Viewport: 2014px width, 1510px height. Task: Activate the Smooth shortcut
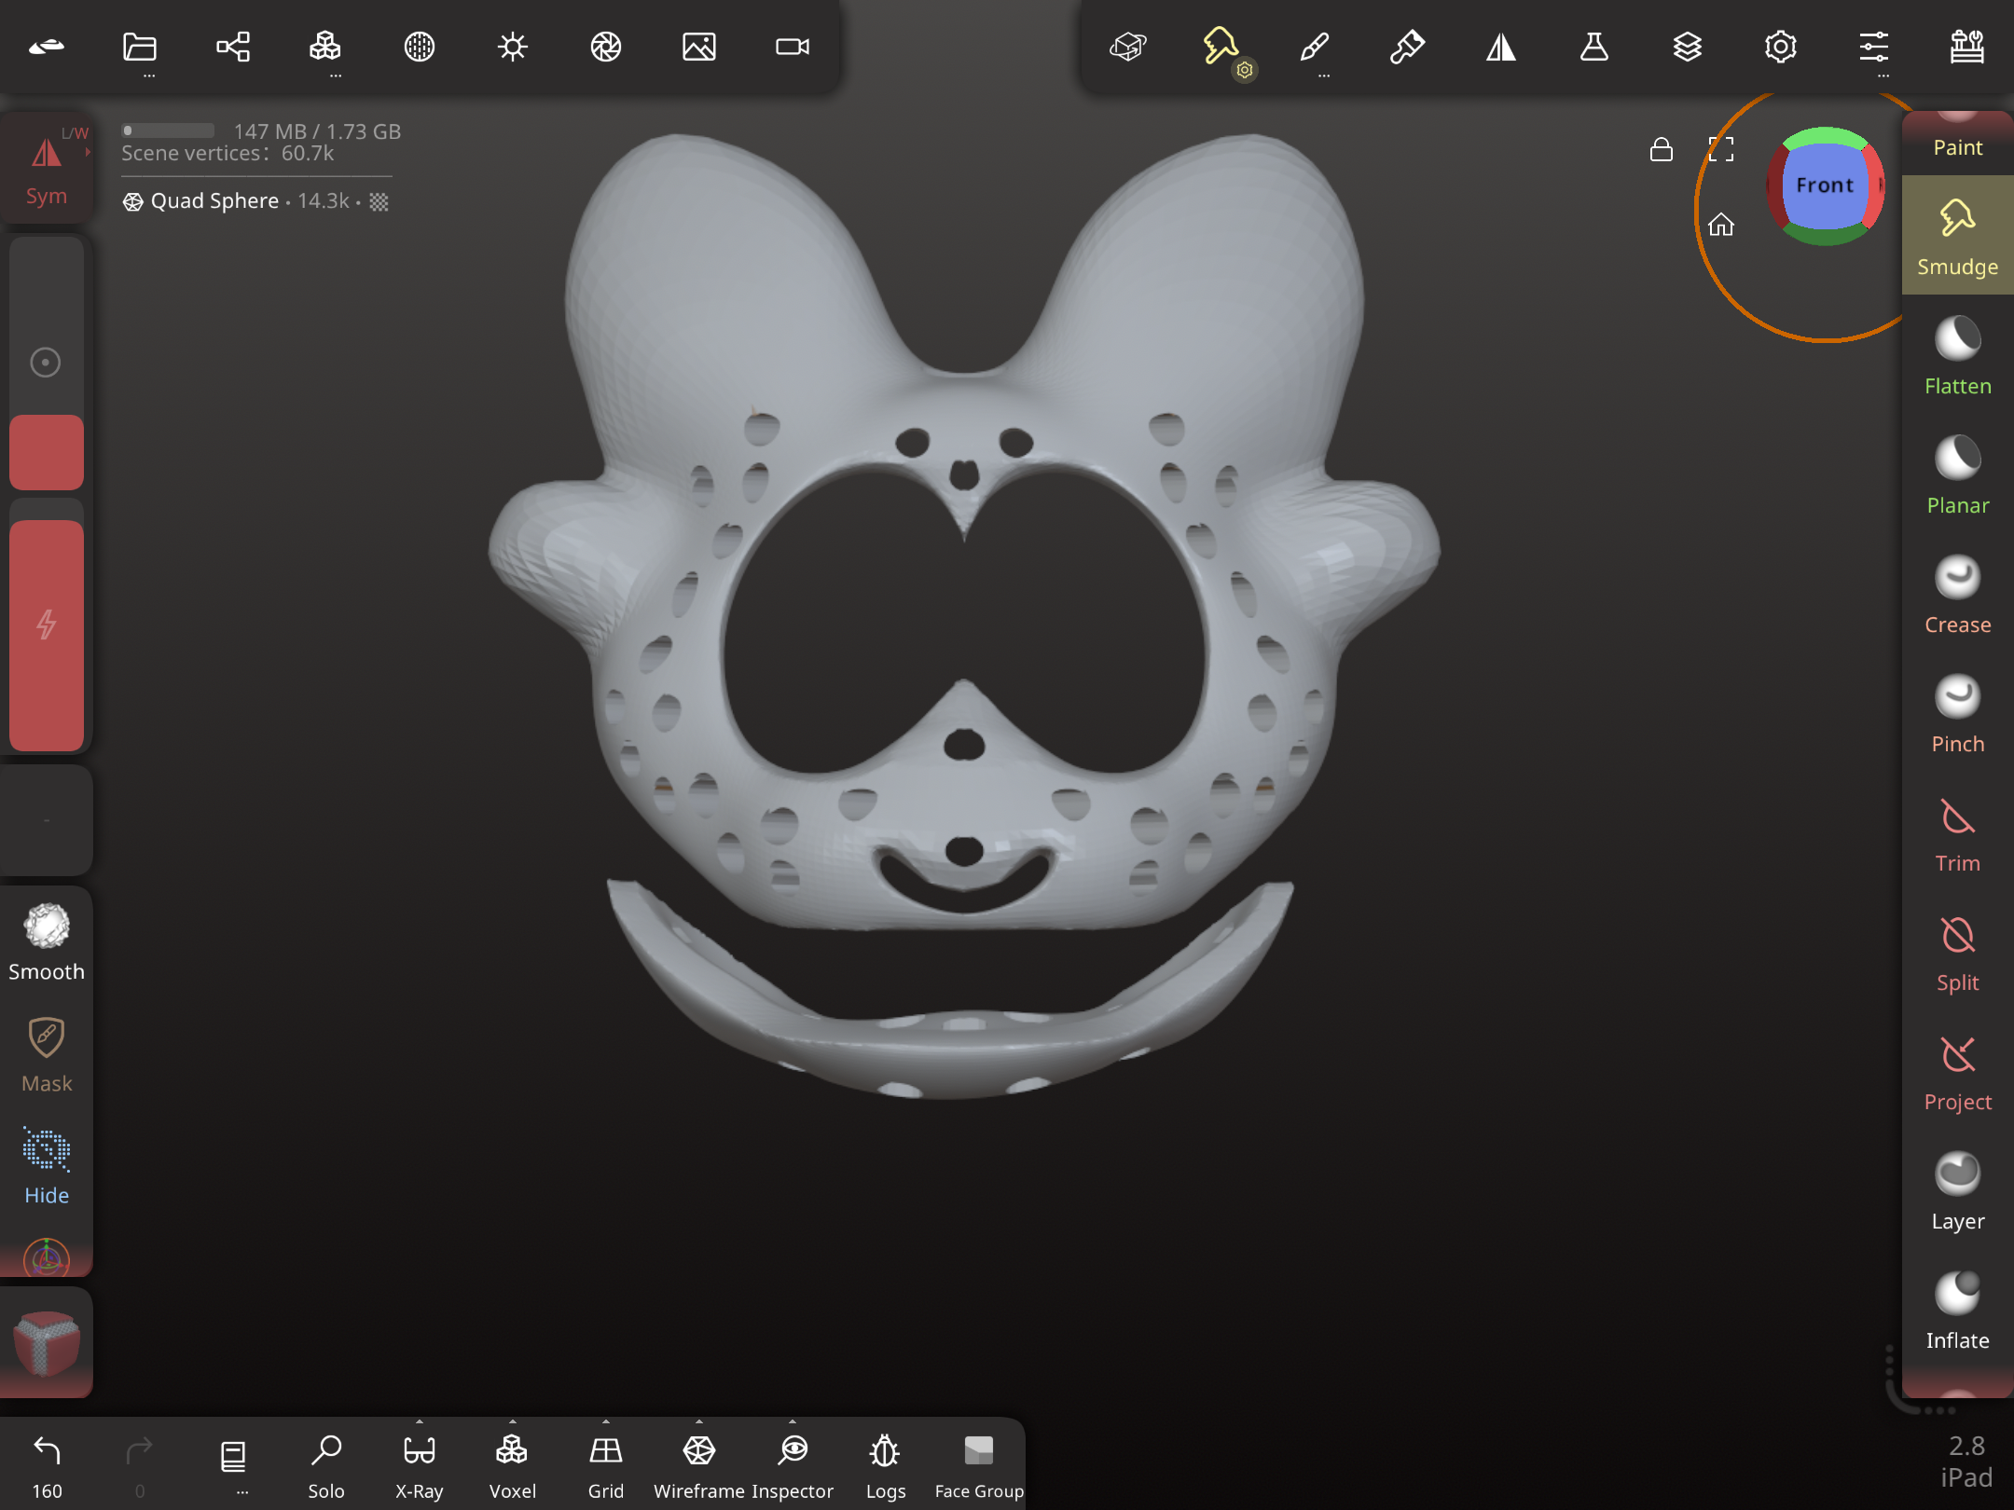click(x=47, y=941)
